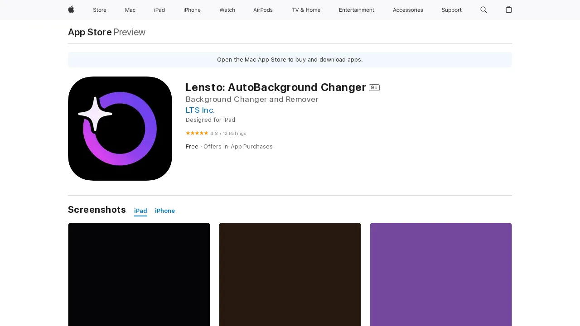Open the Entertainment menu item
This screenshot has height=326, width=580.
357,10
